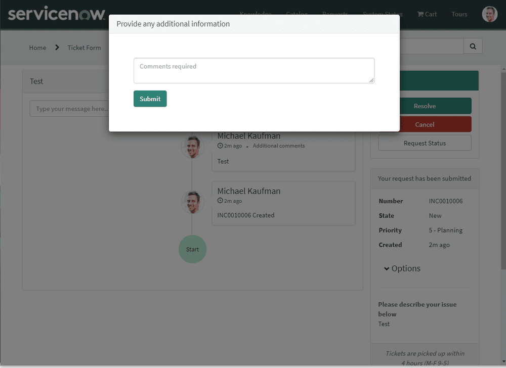Click Michael Kaufman's avatar on the INC0010006 entry
Screen dimensions: 506x368
[x=193, y=202]
